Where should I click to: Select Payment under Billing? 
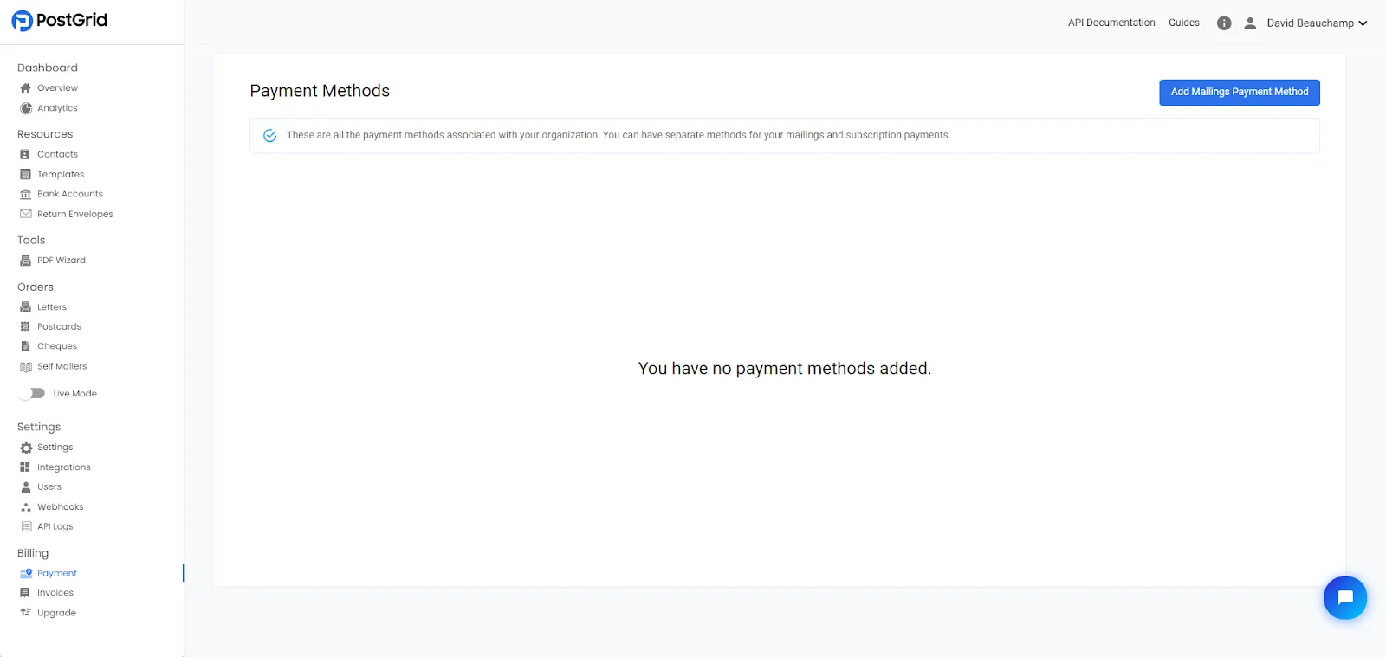coord(57,573)
